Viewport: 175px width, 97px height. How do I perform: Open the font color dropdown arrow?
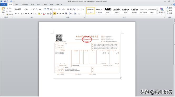46,13
